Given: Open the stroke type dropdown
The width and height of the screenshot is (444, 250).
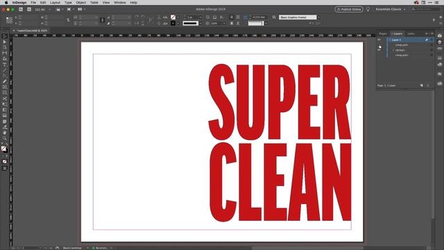Looking at the screenshot, I should pyautogui.click(x=200, y=23).
